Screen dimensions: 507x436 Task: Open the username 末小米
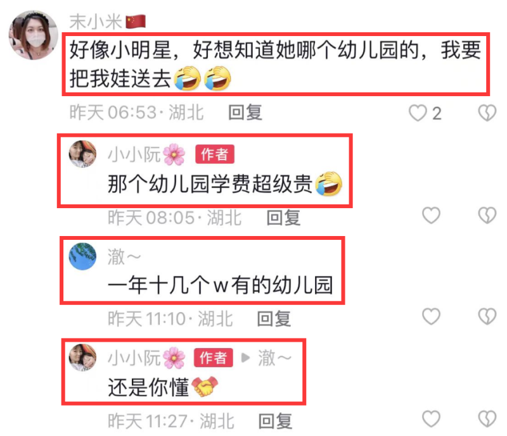(96, 22)
